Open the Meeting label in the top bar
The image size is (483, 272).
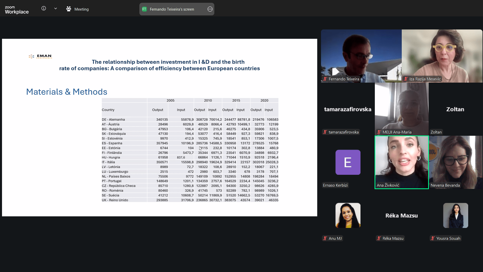click(82, 9)
